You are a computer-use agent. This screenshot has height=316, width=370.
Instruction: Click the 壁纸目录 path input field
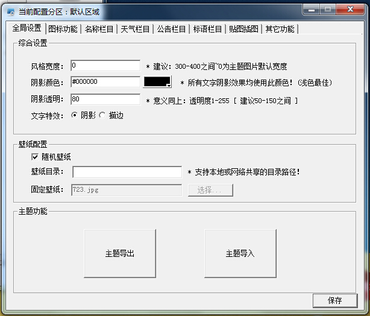point(127,172)
